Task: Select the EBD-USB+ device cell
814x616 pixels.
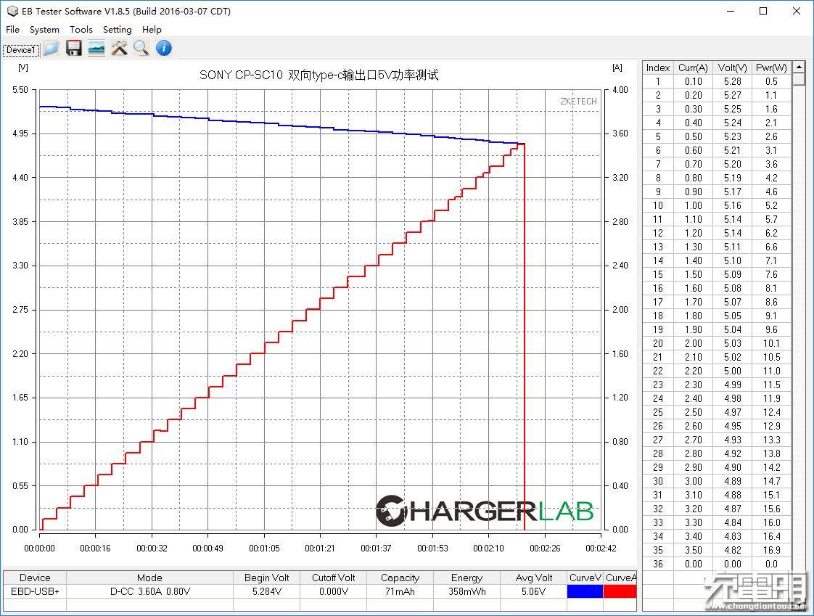Action: [35, 591]
